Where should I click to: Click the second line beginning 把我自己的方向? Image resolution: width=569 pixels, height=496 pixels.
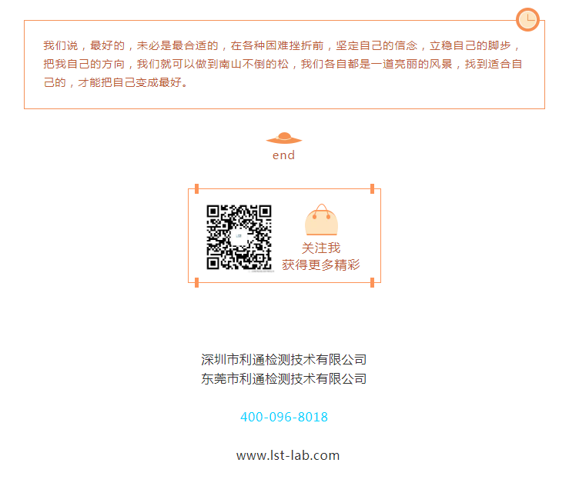click(x=283, y=64)
